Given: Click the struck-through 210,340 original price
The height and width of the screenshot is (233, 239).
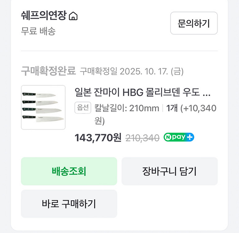Looking at the screenshot, I should click(142, 138).
